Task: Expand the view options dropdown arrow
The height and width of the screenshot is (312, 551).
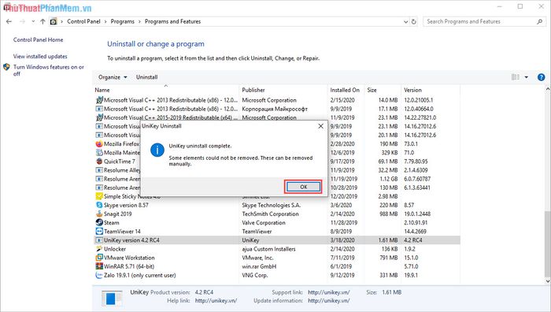Action: 527,77
